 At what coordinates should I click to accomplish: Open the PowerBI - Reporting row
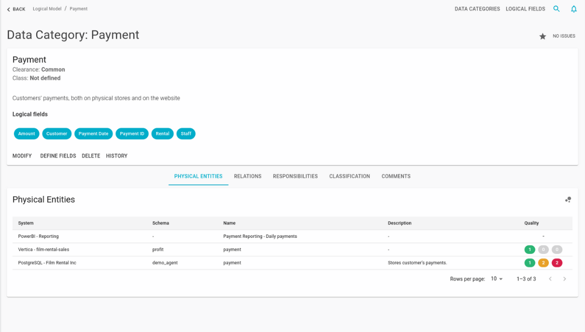pyautogui.click(x=292, y=236)
